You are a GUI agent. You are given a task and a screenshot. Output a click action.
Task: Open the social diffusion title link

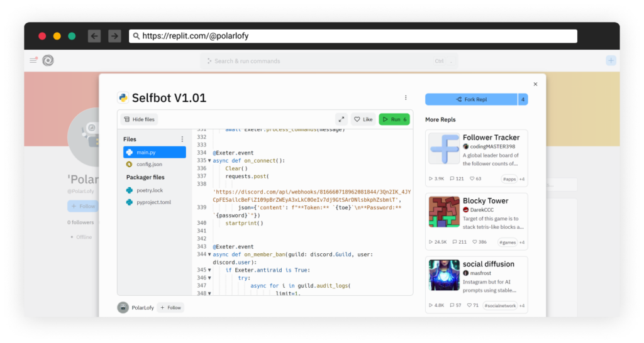[488, 264]
